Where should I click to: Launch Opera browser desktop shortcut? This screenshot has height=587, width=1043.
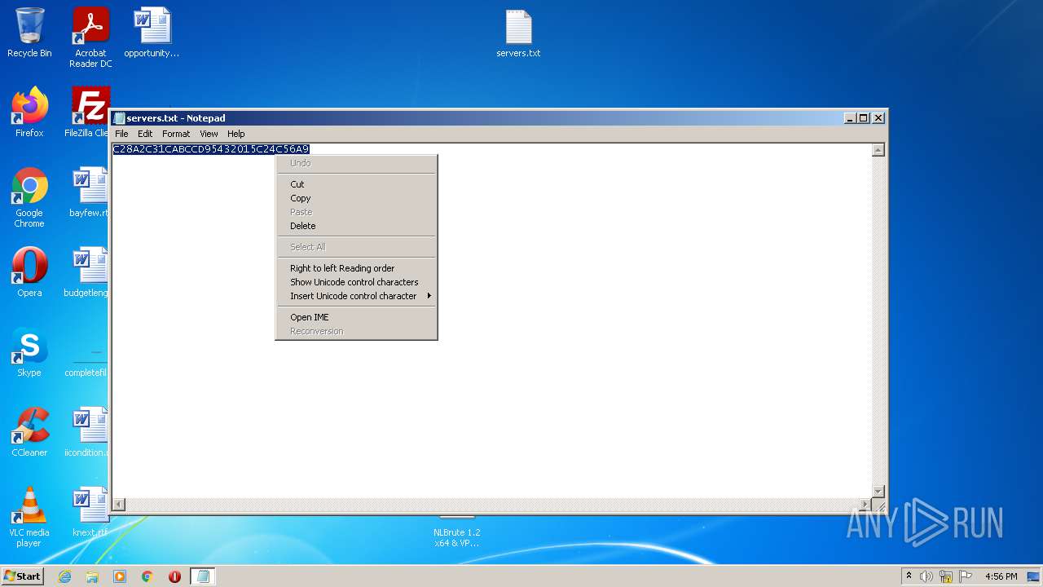click(29, 272)
